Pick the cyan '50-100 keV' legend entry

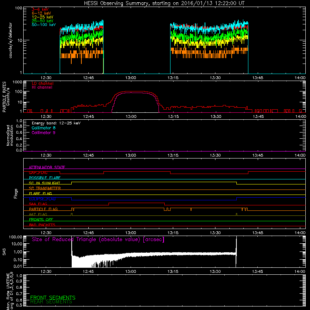(44, 25)
